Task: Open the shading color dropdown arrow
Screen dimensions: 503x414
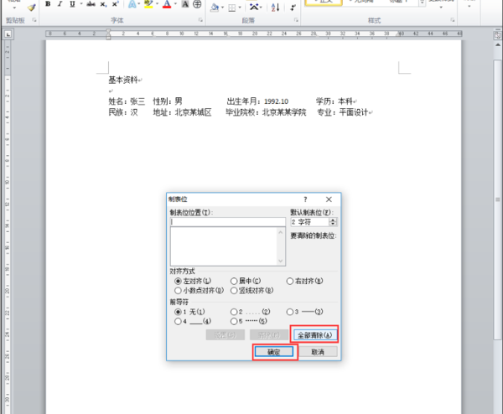Action: click(222, 8)
